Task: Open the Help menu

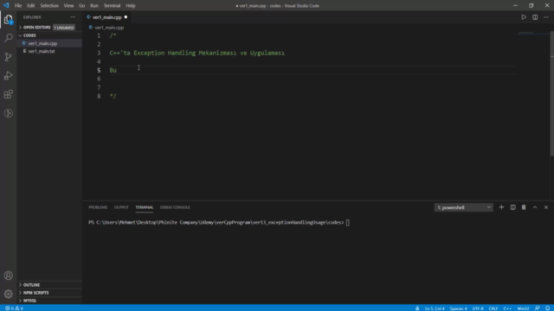Action: (131, 6)
